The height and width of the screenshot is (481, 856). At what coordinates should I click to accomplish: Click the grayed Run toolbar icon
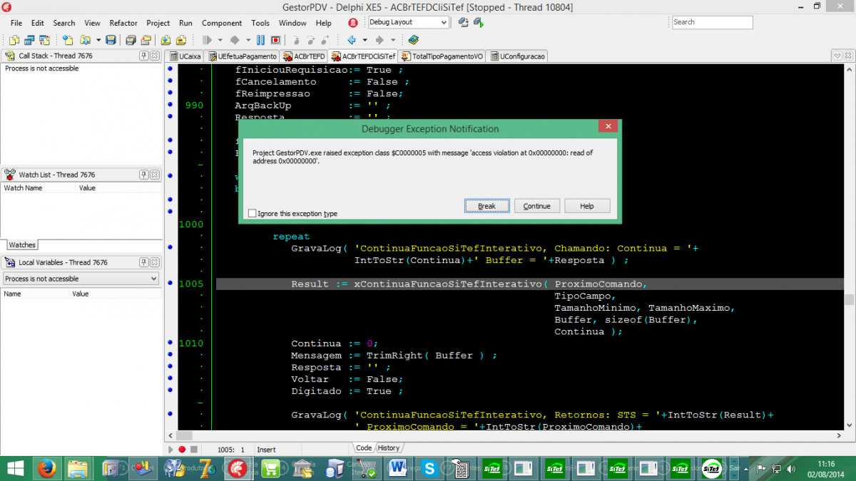coord(208,40)
